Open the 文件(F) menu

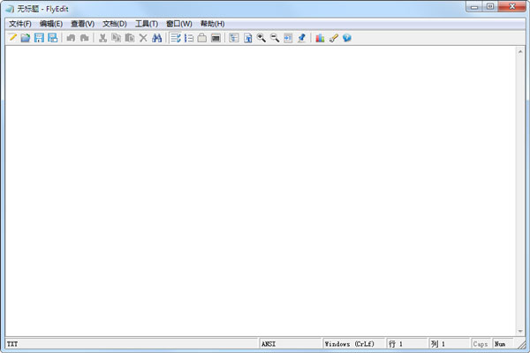point(19,23)
